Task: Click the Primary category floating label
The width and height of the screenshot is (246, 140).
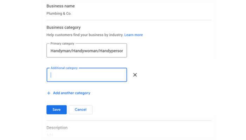Action: coord(63,44)
